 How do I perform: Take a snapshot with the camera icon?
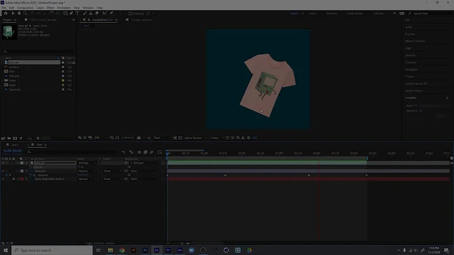coord(139,138)
